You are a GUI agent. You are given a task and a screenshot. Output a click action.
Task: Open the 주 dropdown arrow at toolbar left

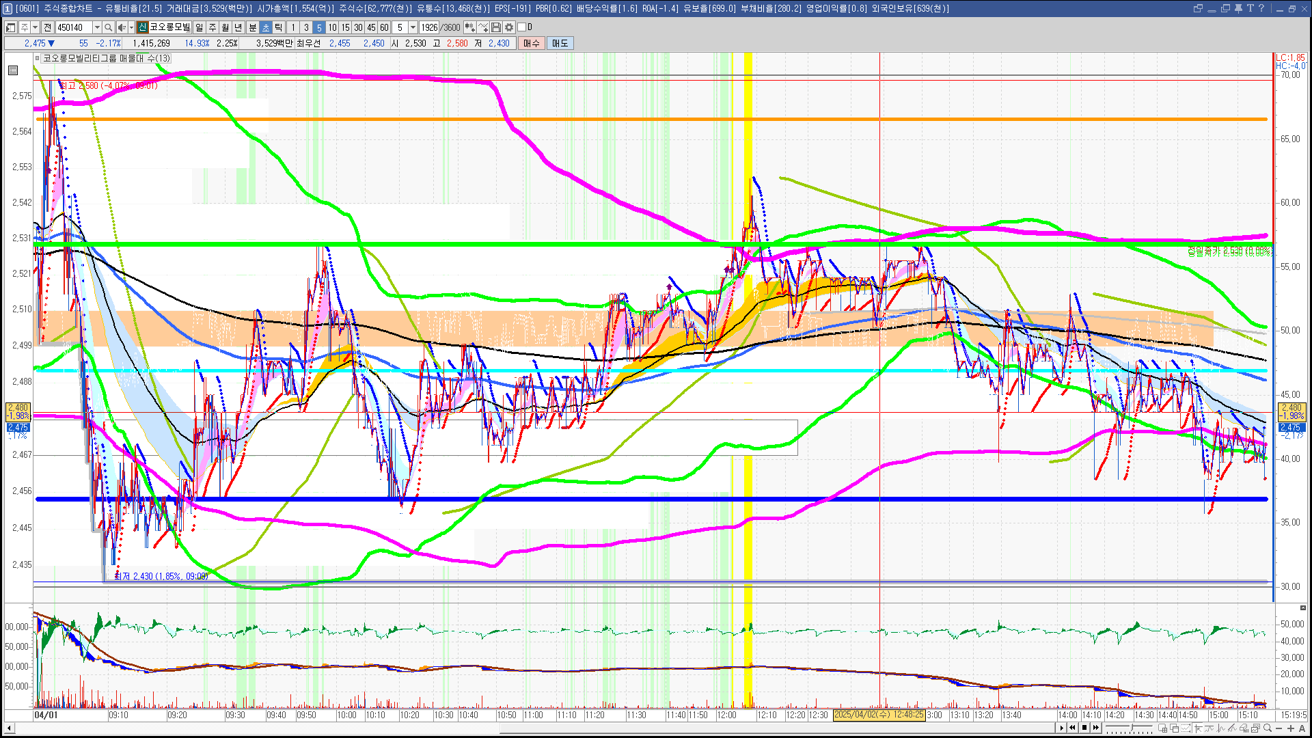tap(35, 27)
